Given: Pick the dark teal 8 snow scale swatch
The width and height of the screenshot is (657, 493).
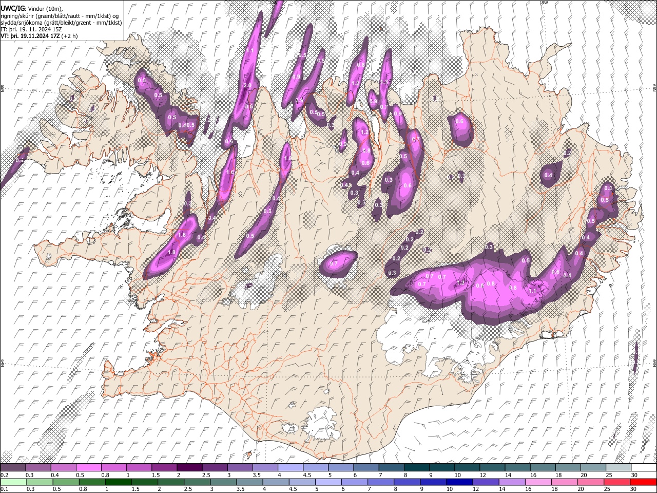Looking at the screenshot, I should pyautogui.click(x=416, y=467).
